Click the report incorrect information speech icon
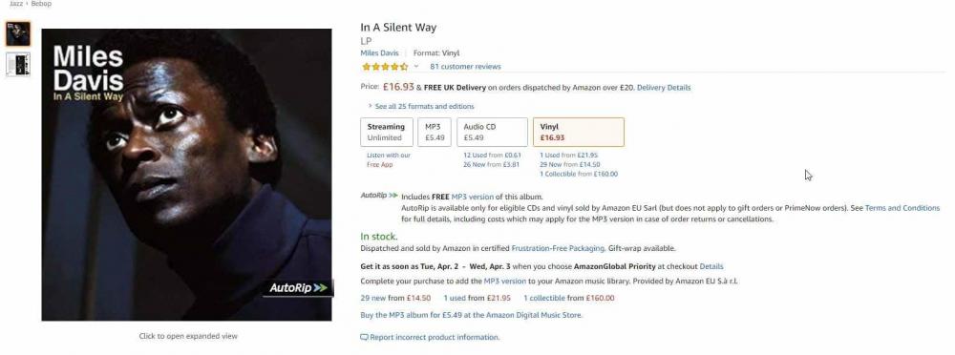Image resolution: width=955 pixels, height=355 pixels. 364,337
